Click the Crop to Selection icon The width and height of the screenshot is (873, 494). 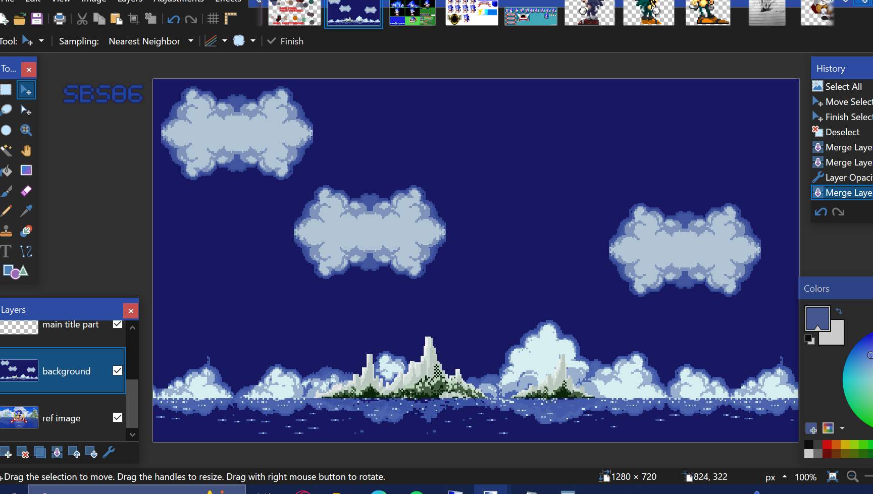134,19
